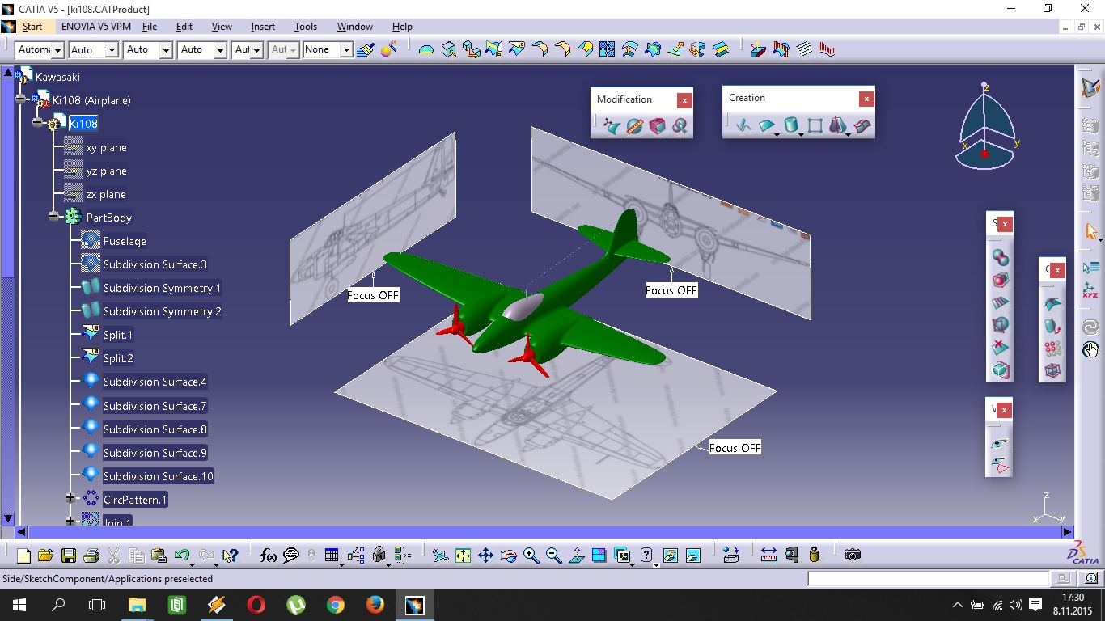Click the Zoom Out magnifier
1105x621 pixels.
tap(553, 556)
